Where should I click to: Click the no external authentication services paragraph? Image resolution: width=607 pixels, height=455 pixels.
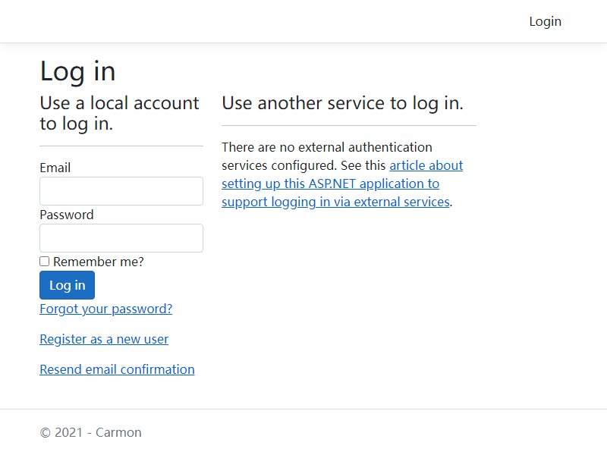click(342, 174)
